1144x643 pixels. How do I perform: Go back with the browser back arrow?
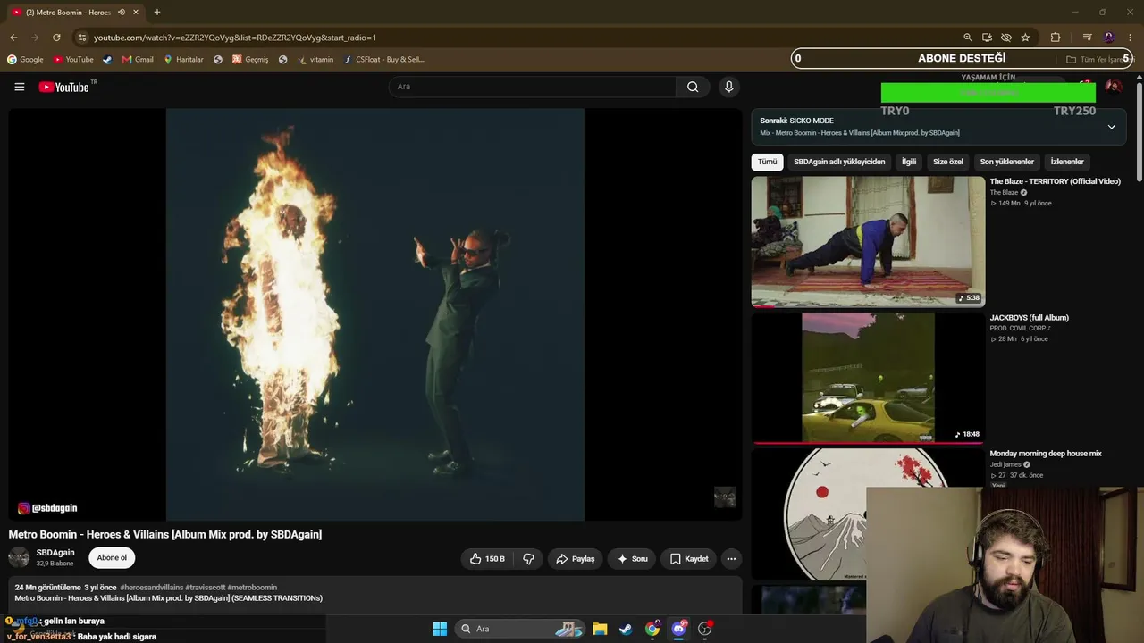click(13, 38)
